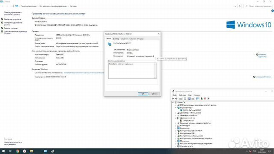Click refresh icon next to address bar

coord(240,6)
